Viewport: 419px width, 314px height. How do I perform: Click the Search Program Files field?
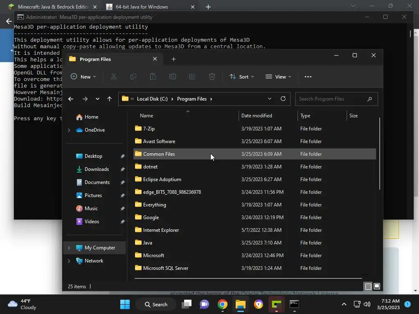click(x=336, y=99)
